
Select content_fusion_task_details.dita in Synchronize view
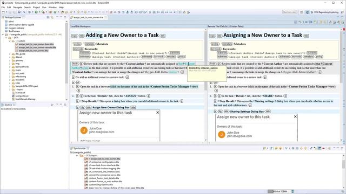[x=104, y=178]
